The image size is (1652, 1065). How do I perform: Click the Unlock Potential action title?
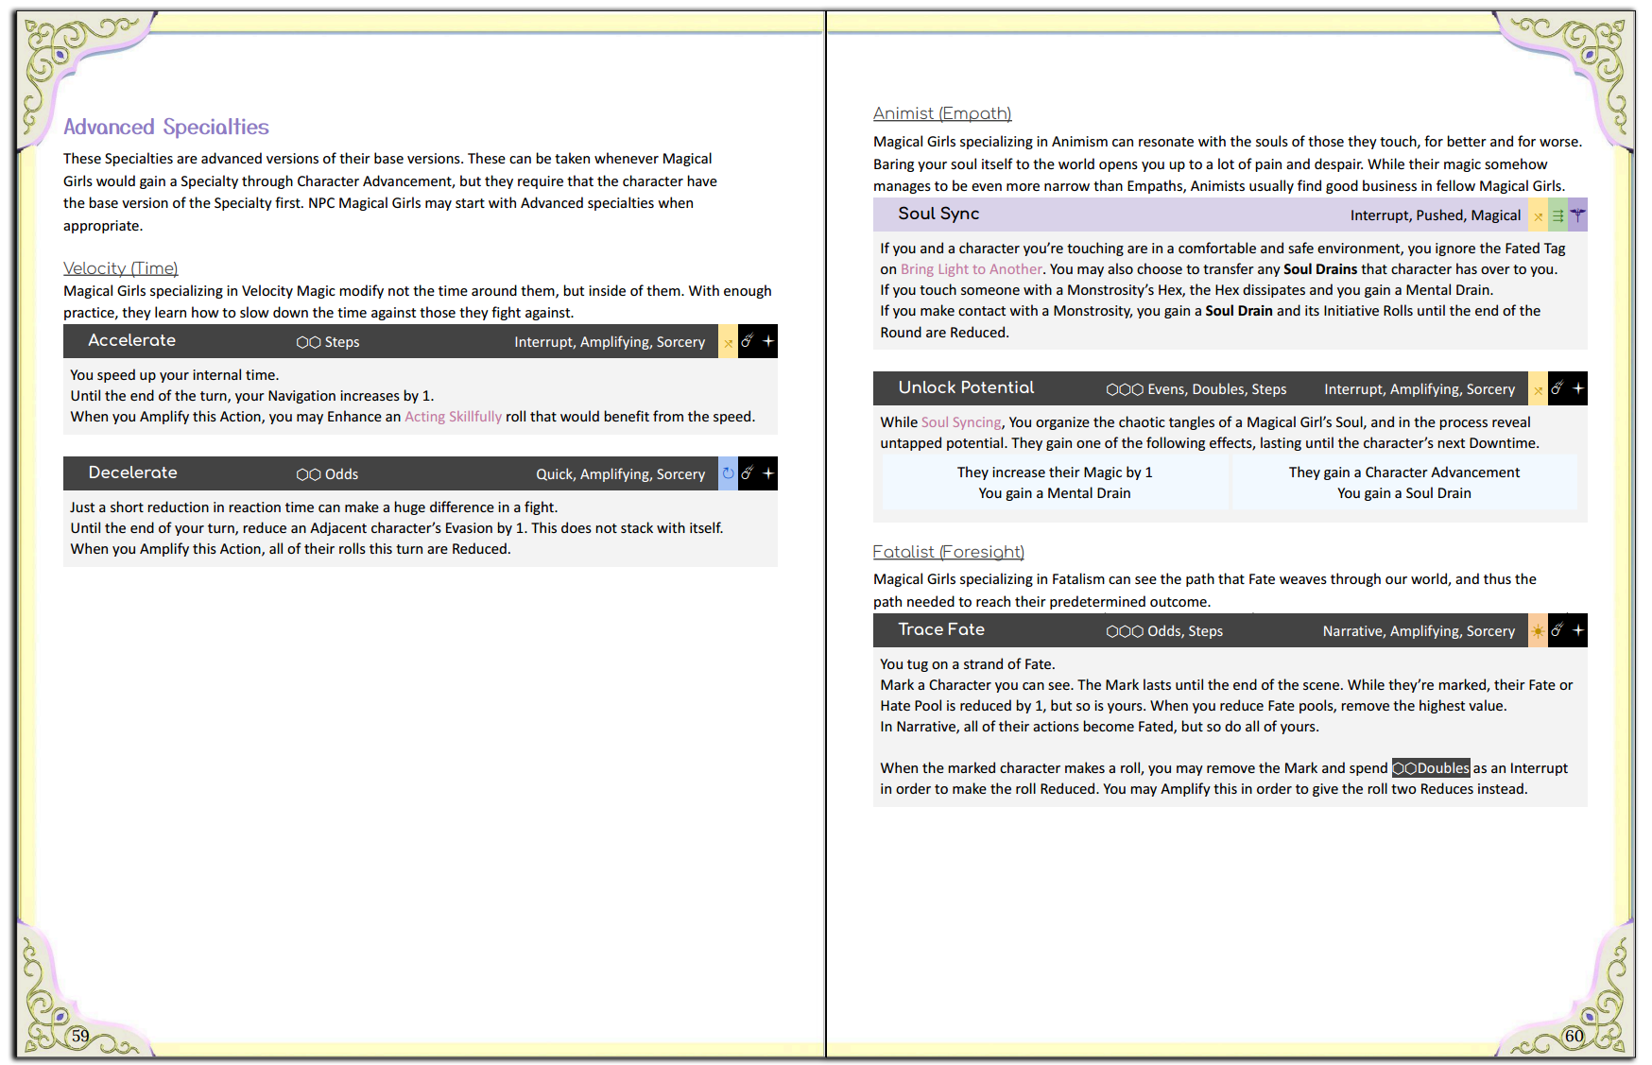click(966, 387)
